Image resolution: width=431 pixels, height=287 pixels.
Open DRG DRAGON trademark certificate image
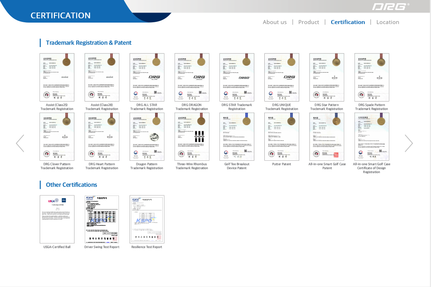(x=192, y=77)
